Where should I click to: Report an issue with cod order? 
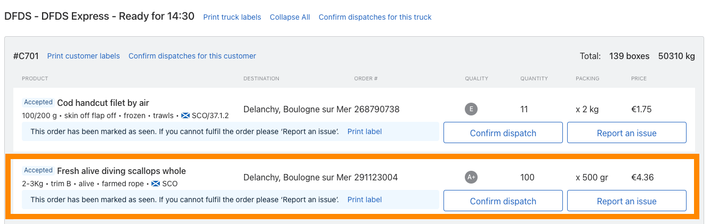click(627, 133)
